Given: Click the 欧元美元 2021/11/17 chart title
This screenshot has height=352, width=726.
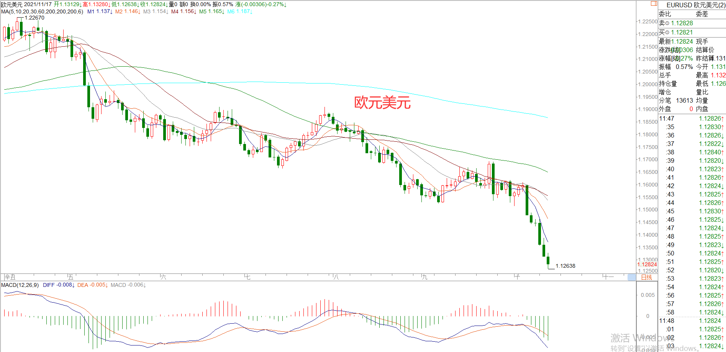Looking at the screenshot, I should tap(26, 4).
